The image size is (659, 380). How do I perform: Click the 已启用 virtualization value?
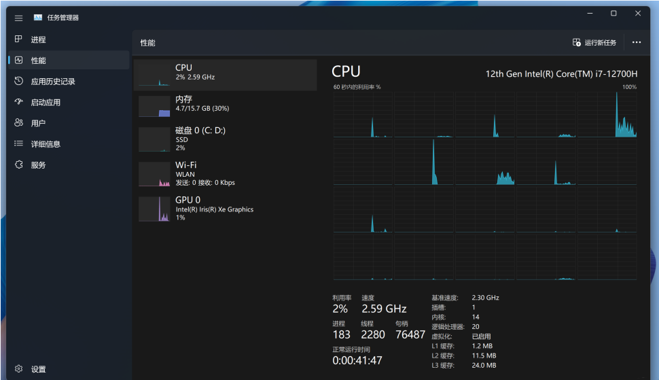(x=481, y=336)
